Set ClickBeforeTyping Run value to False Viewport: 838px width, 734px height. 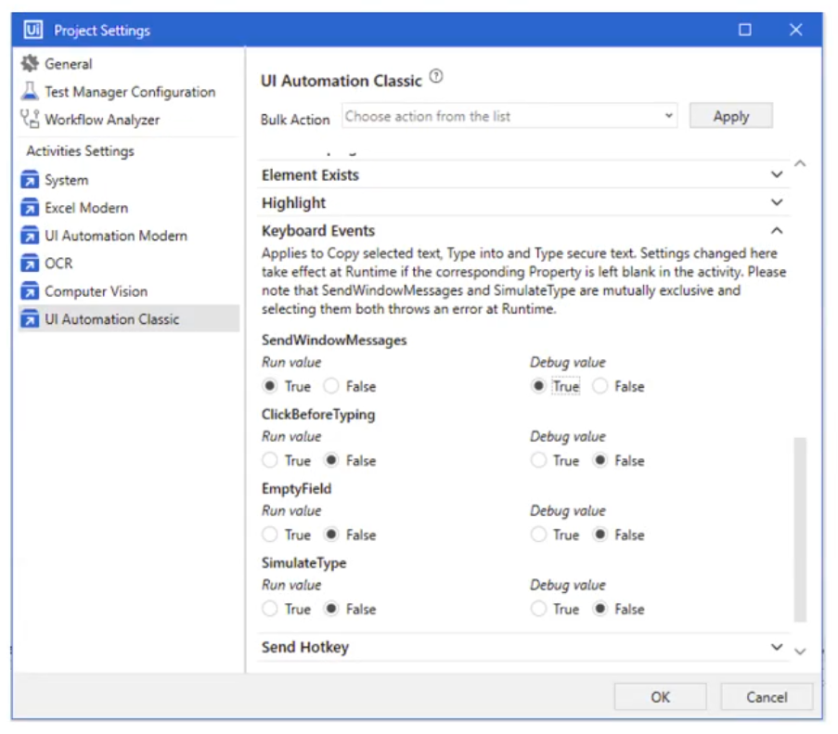click(x=331, y=460)
